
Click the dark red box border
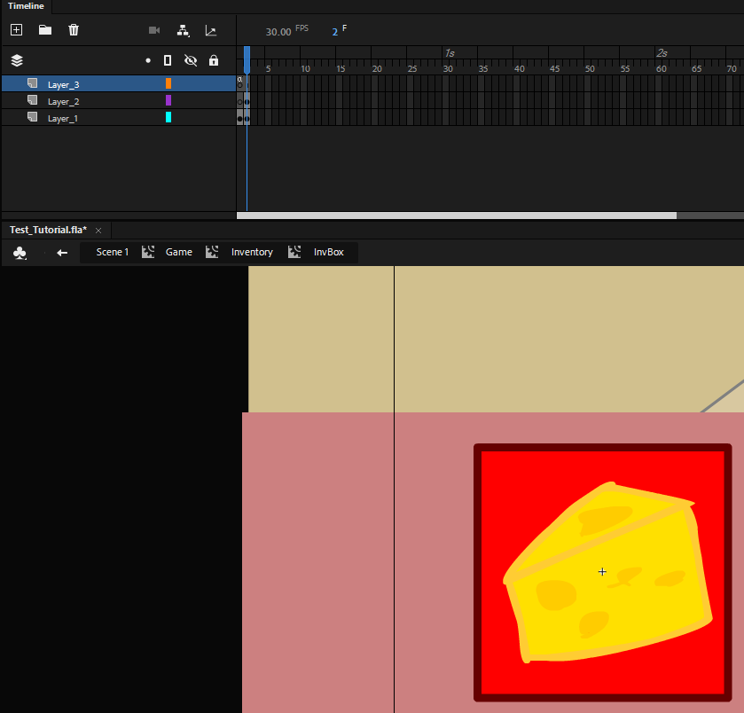(x=603, y=447)
